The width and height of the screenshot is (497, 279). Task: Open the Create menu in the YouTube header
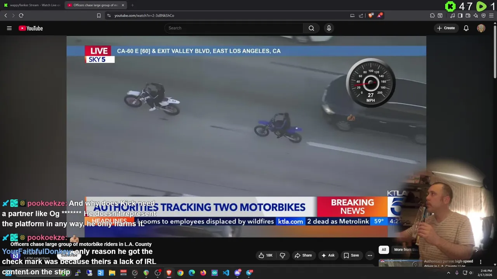tap(446, 28)
